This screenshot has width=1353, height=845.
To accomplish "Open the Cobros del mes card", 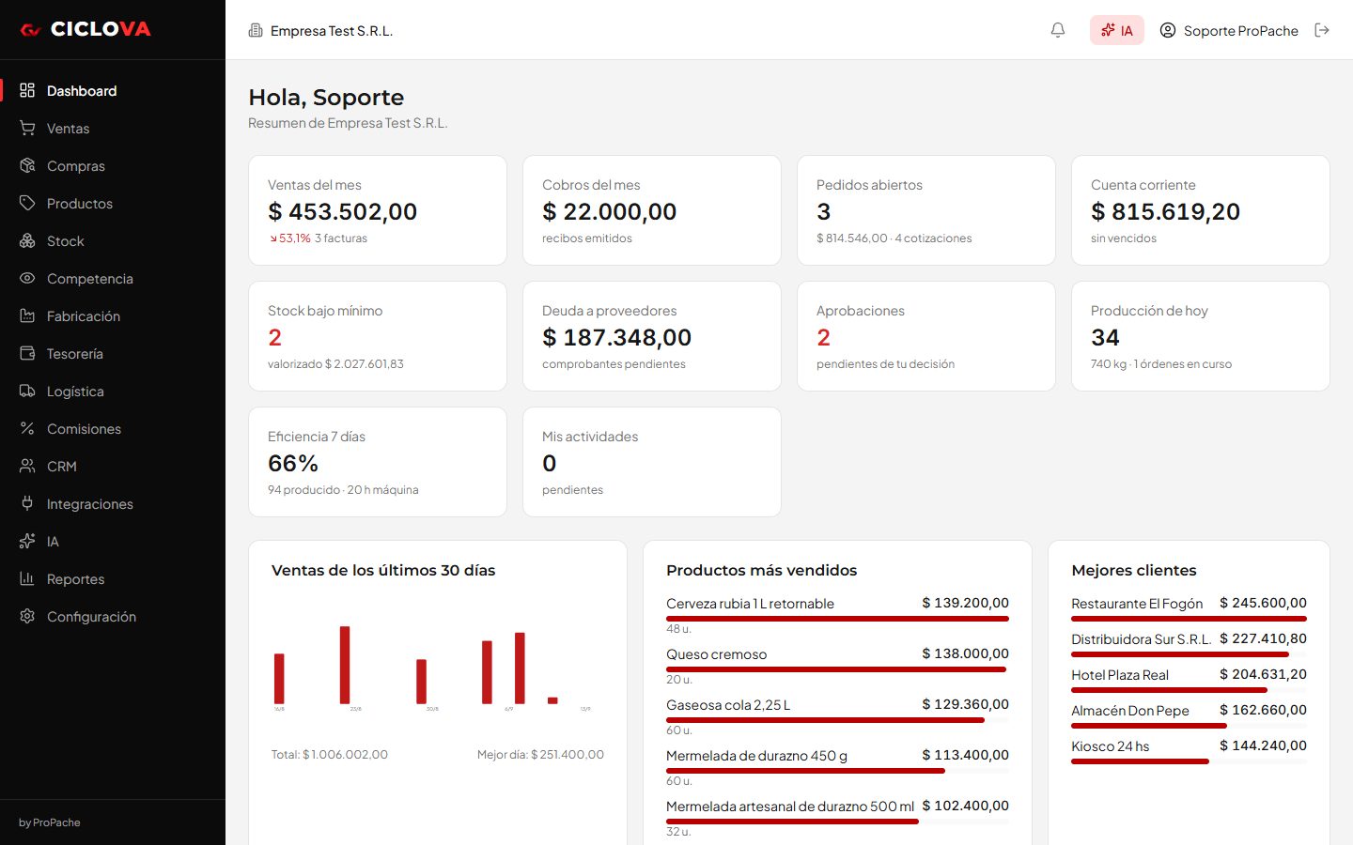I will [652, 210].
